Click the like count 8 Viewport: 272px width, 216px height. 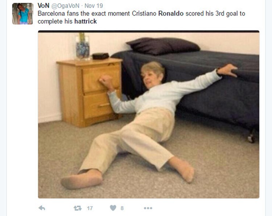click(122, 208)
